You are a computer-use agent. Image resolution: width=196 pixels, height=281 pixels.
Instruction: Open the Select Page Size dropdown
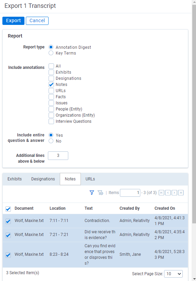click(173, 273)
